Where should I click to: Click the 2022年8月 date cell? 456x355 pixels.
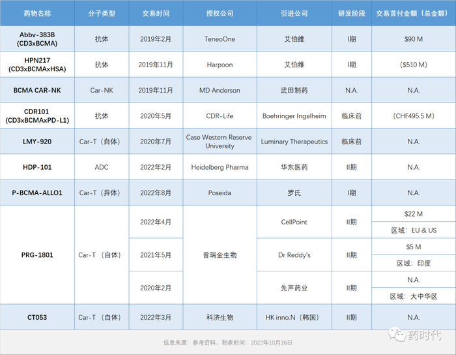(x=156, y=193)
